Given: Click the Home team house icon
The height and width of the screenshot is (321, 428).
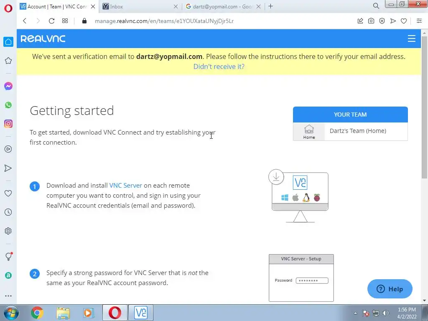Looking at the screenshot, I should pos(309,132).
